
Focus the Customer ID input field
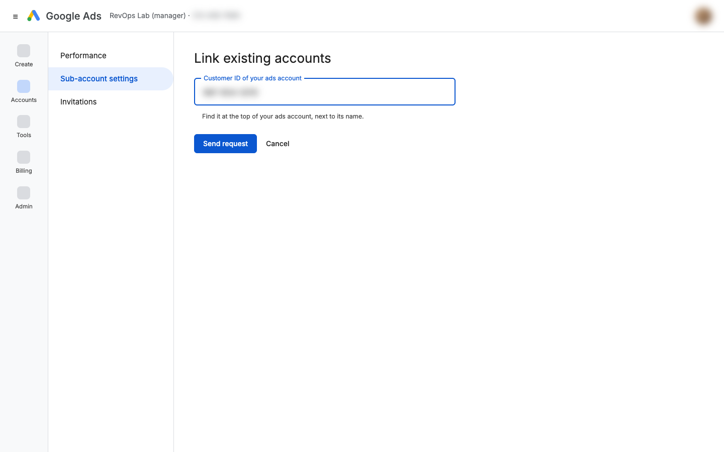pos(325,92)
